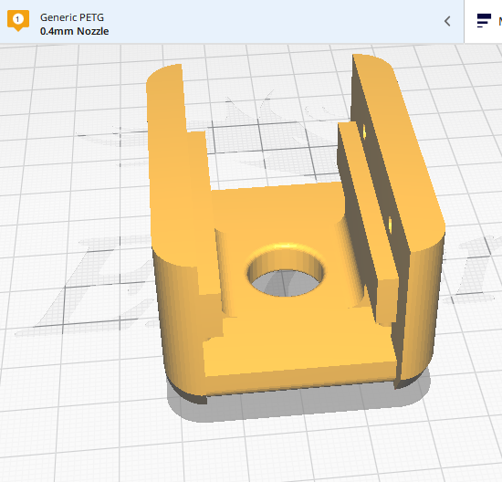The width and height of the screenshot is (502, 482).
Task: Click the 0.4mm Nozzle label
Action: (x=75, y=31)
